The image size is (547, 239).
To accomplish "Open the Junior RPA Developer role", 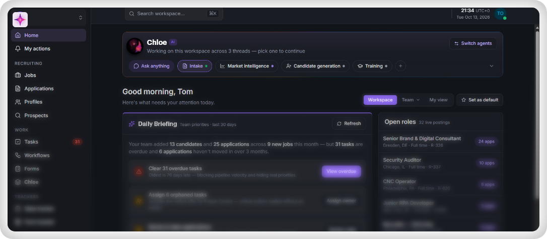I will pyautogui.click(x=441, y=206).
